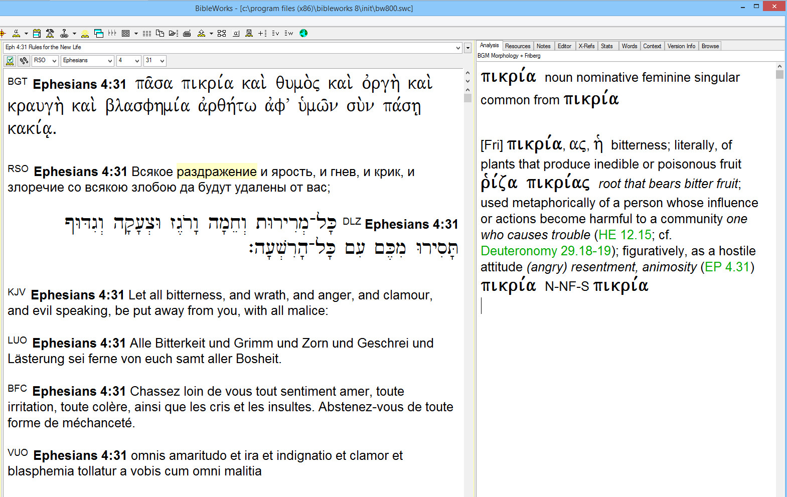Click the browse window scrollbar thumb
The width and height of the screenshot is (787, 497).
[468, 98]
